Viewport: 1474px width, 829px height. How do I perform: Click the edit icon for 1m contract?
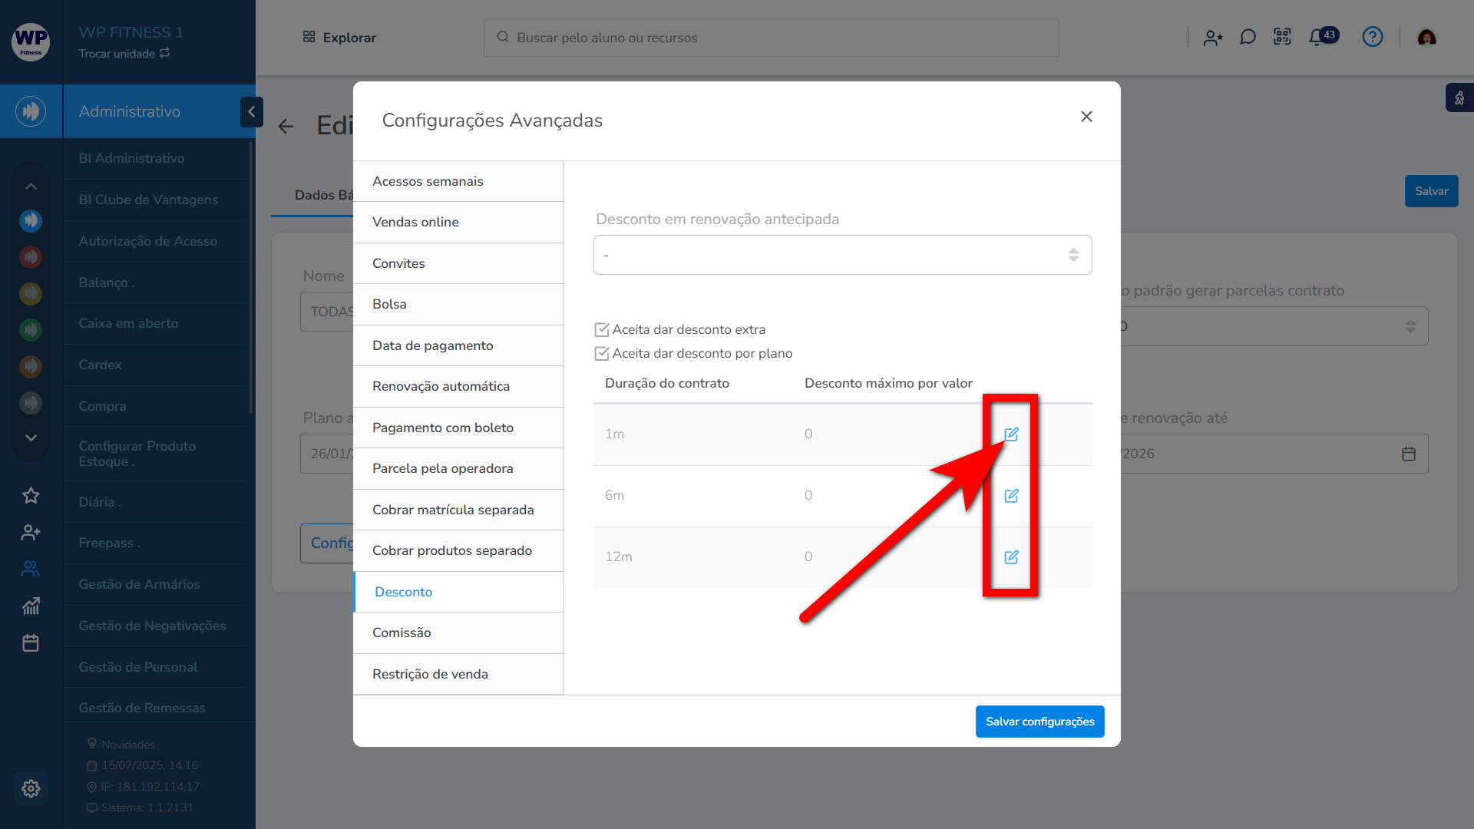tap(1011, 434)
